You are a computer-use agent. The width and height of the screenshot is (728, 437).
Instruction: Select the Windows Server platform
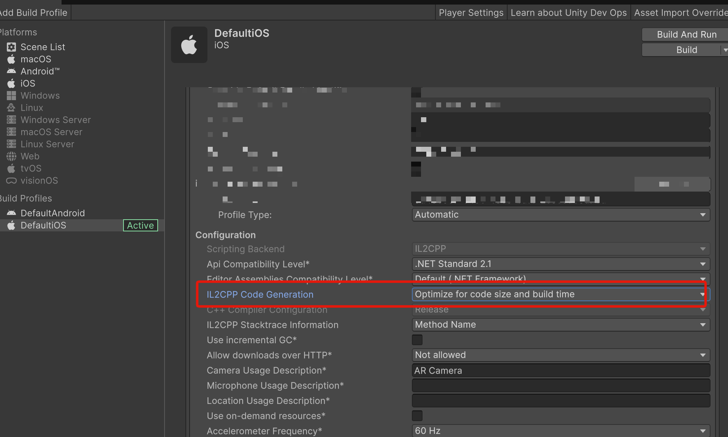click(55, 119)
